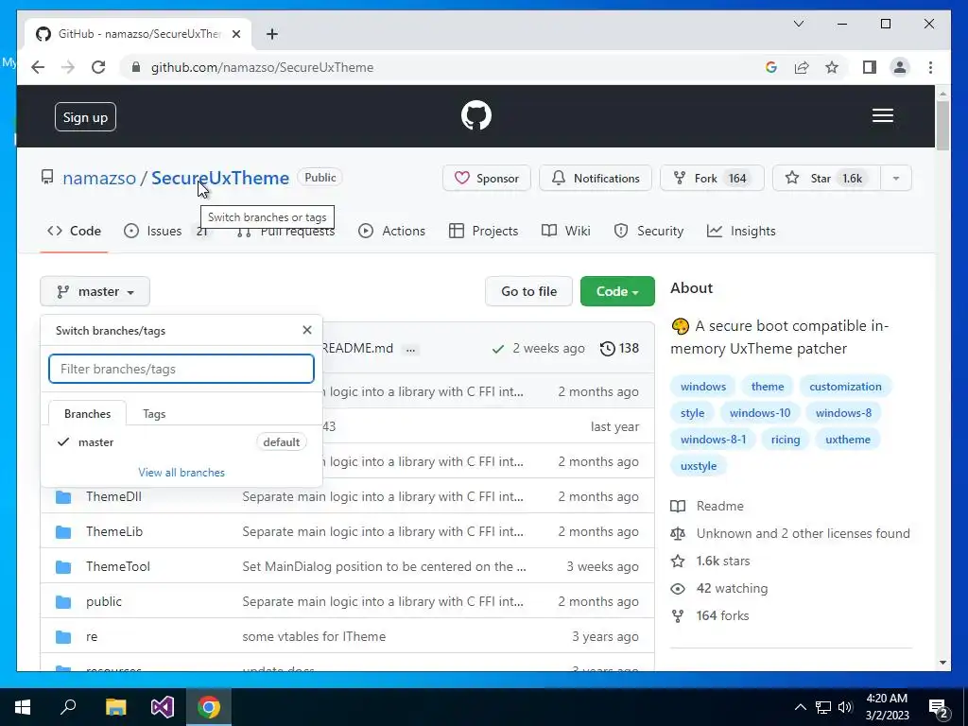Show hidden system tray icons

click(x=800, y=707)
